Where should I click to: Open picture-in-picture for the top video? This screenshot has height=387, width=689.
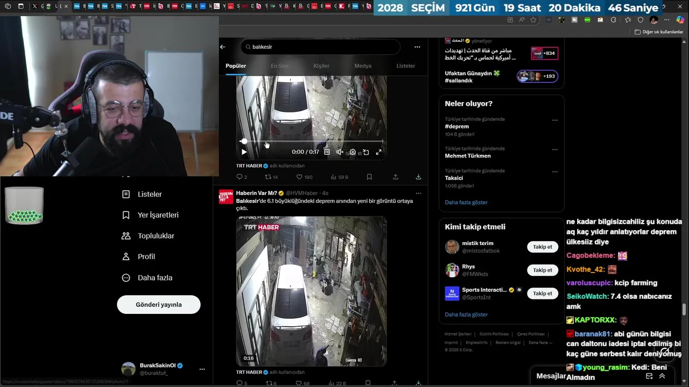pyautogui.click(x=365, y=152)
